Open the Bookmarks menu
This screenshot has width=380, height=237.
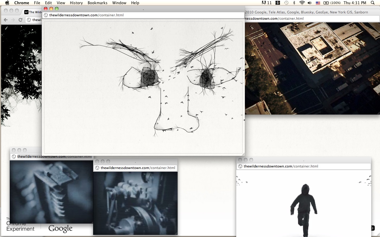97,3
